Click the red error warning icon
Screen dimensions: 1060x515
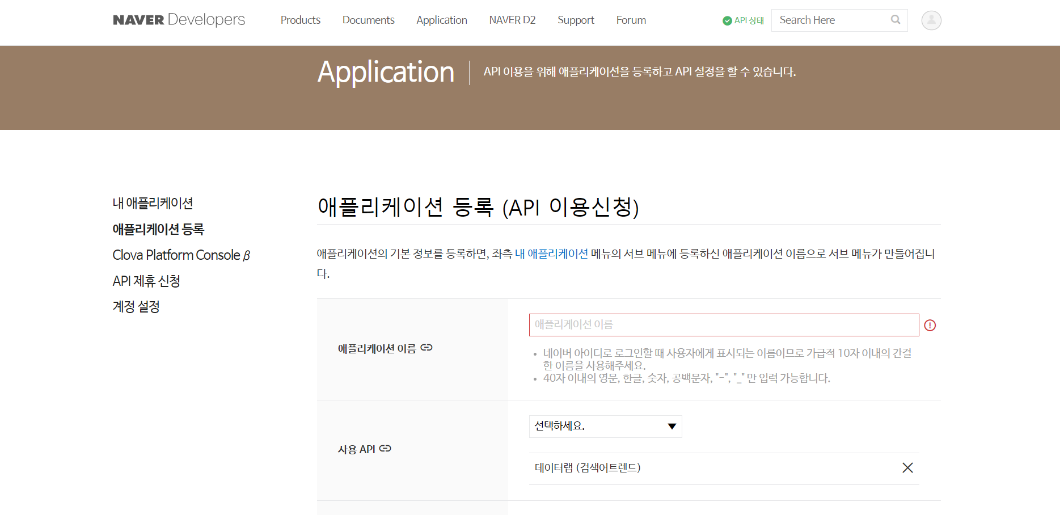point(930,325)
